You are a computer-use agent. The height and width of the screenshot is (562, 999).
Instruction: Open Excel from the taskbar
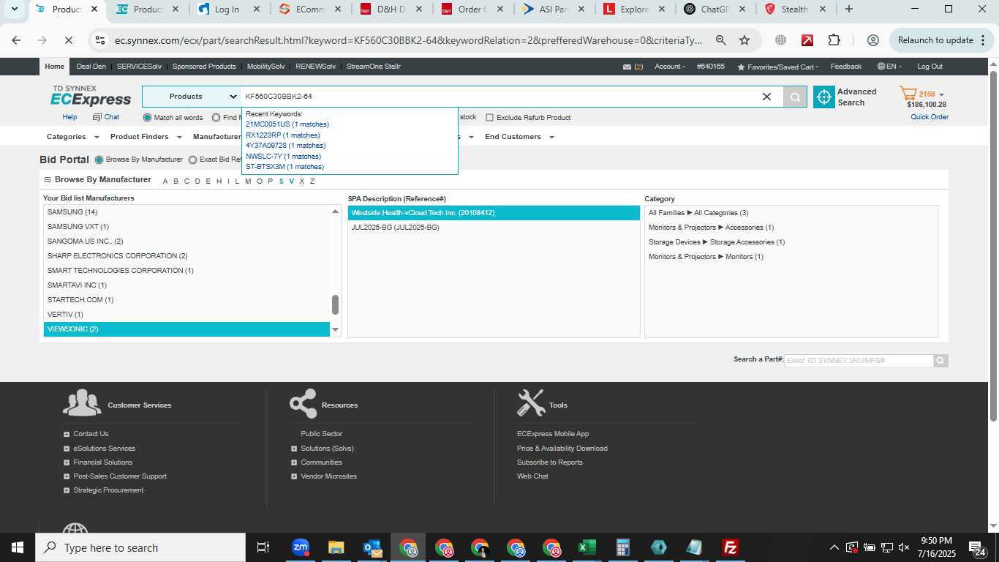tap(587, 547)
